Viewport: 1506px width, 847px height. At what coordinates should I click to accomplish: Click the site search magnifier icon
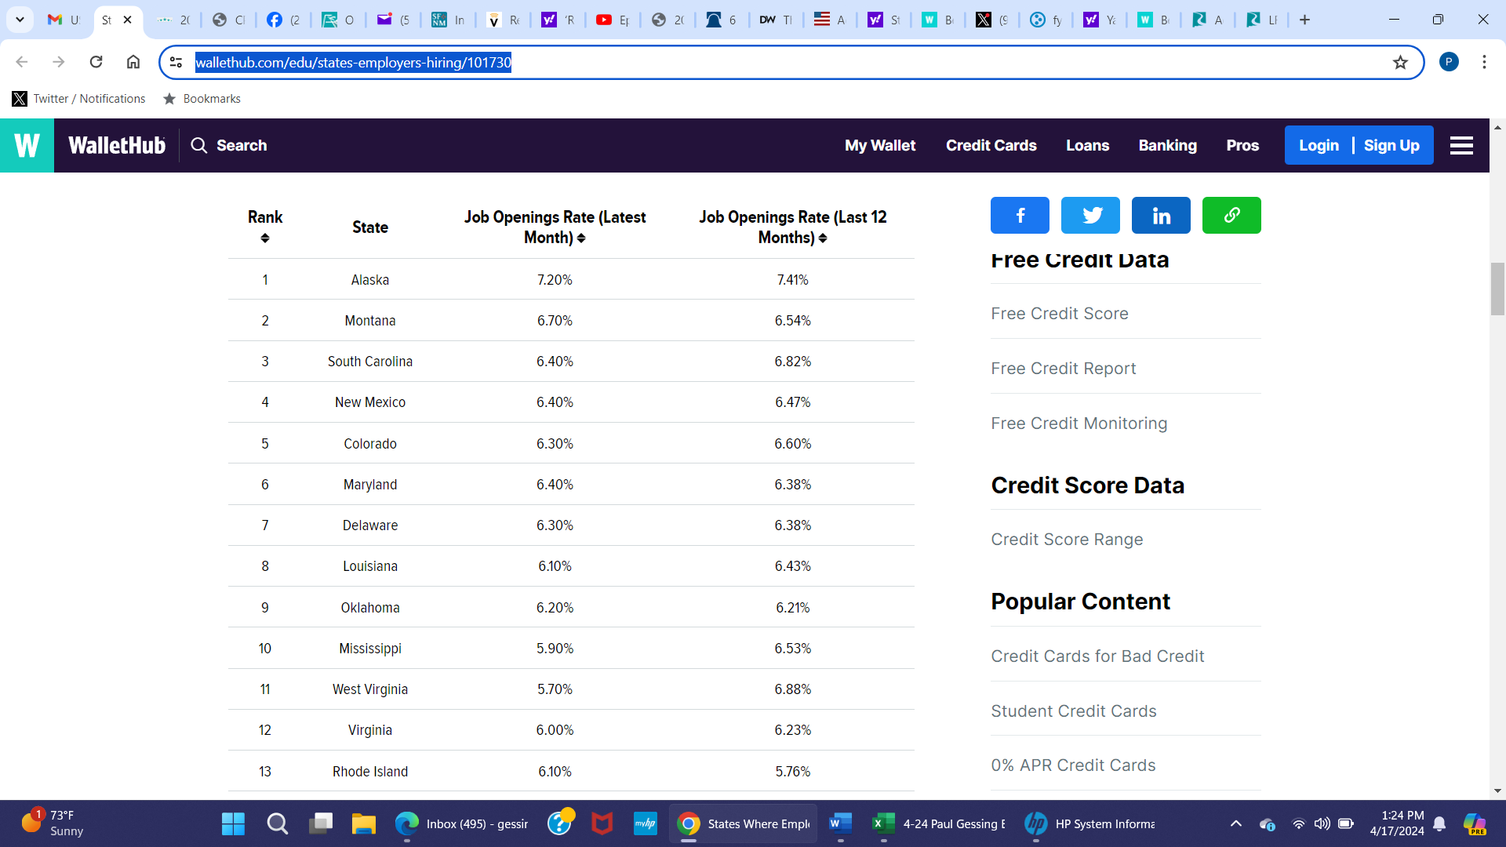click(199, 145)
